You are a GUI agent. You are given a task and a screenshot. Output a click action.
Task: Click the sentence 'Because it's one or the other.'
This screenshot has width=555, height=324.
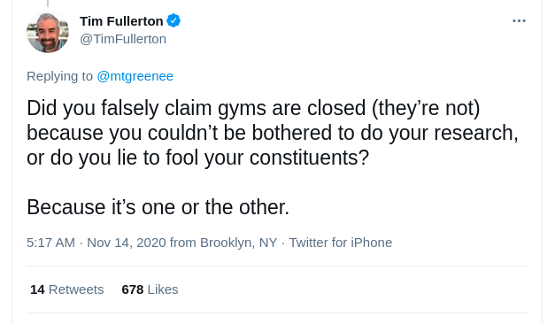[158, 207]
